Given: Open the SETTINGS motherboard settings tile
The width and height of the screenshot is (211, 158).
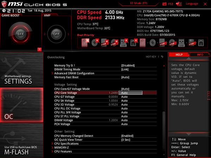Looking at the screenshot, I should click(x=21, y=70).
